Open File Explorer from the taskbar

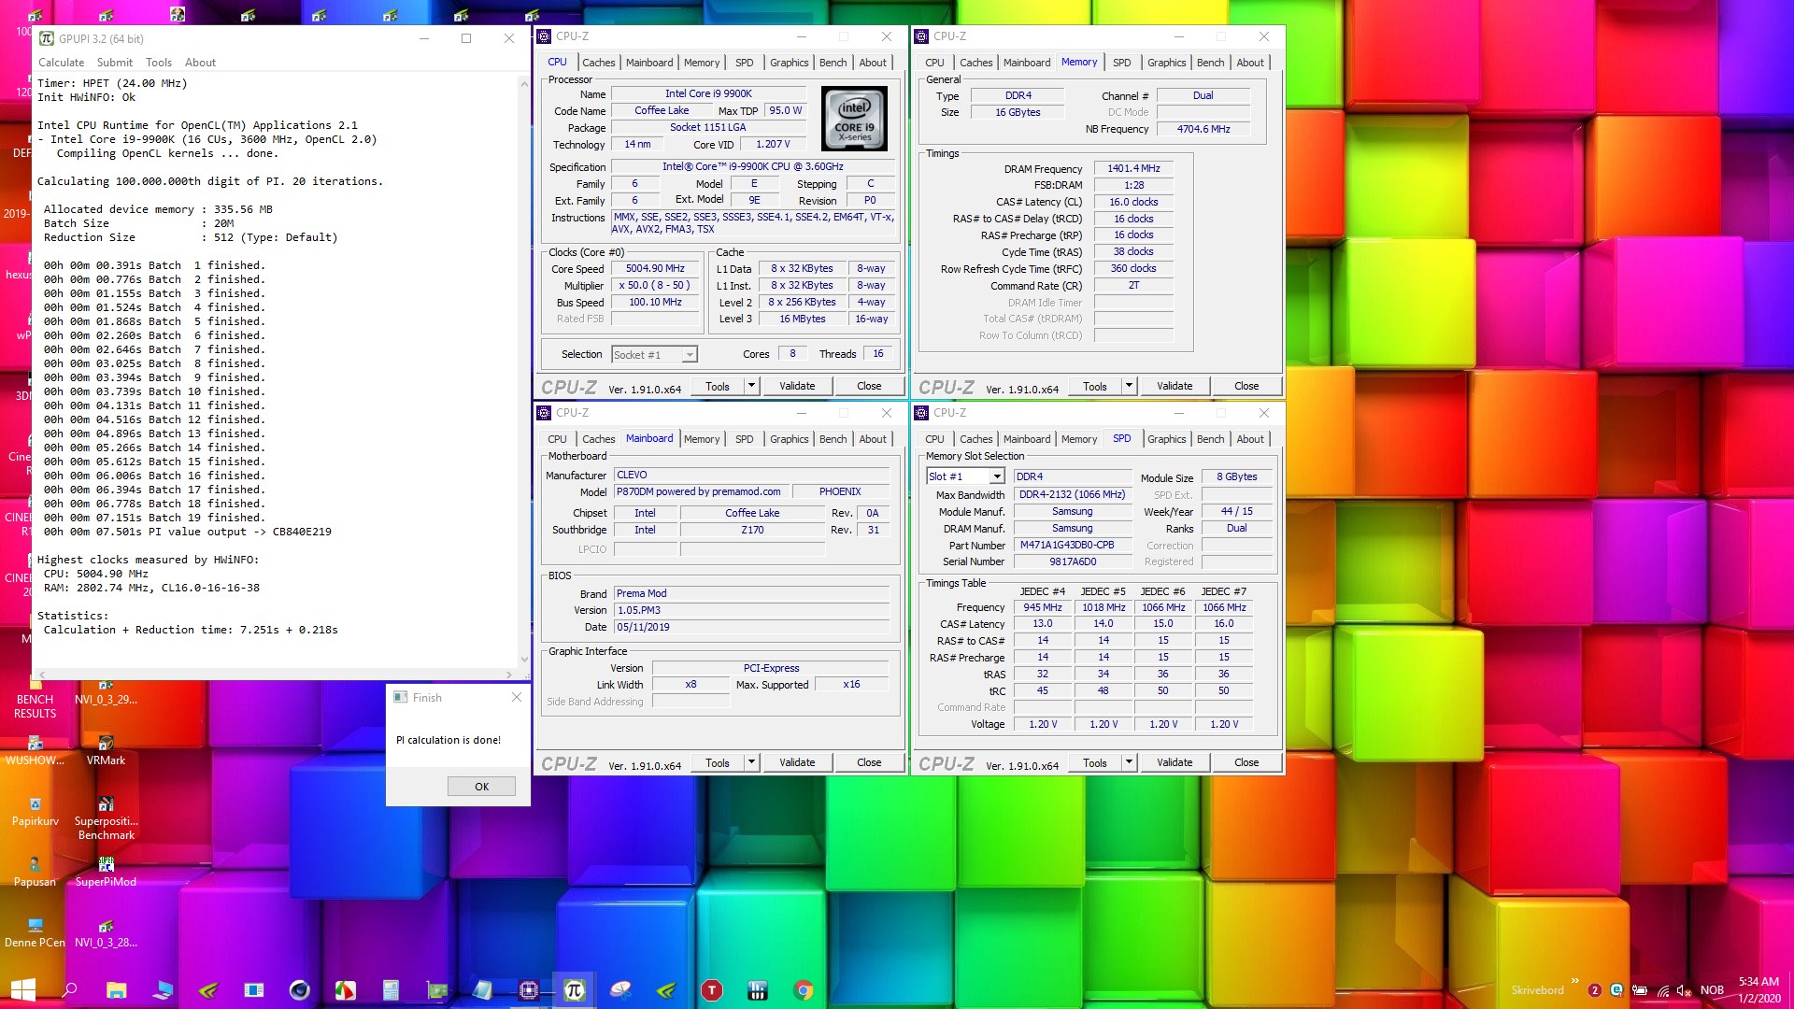pyautogui.click(x=116, y=990)
